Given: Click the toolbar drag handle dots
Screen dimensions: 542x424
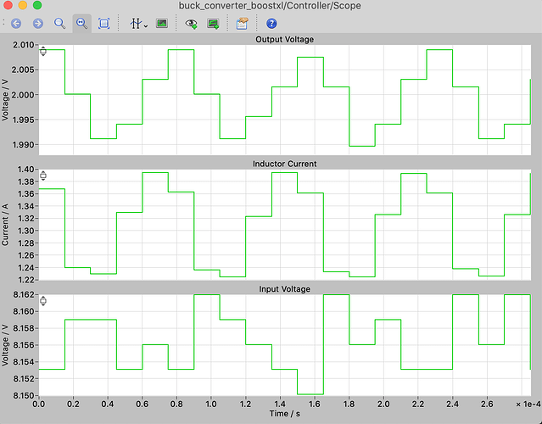Looking at the screenshot, I should (3, 23).
